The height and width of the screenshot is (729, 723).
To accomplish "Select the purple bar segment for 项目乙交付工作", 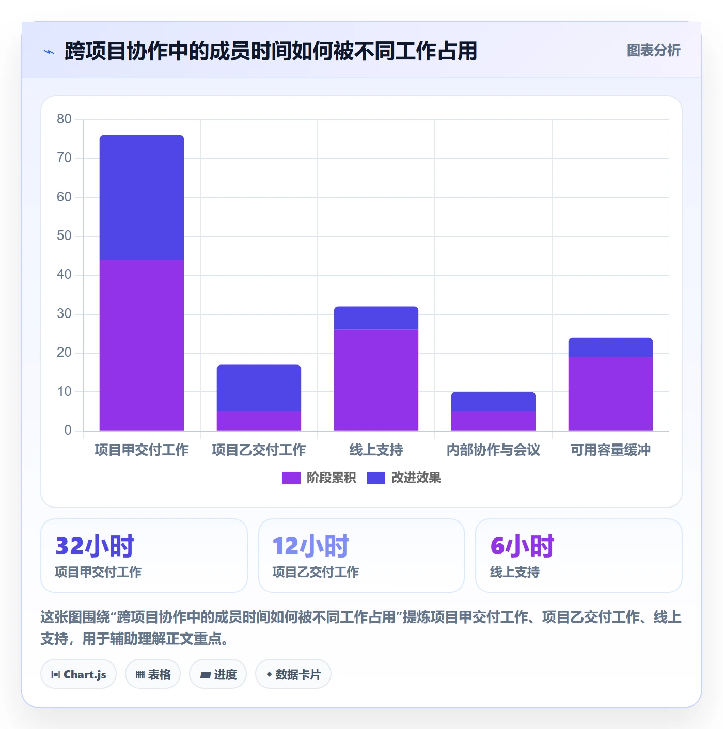I will [x=259, y=421].
